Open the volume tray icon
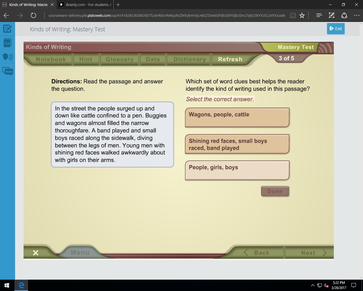Viewport: 363px width, 291px height. pos(326,285)
